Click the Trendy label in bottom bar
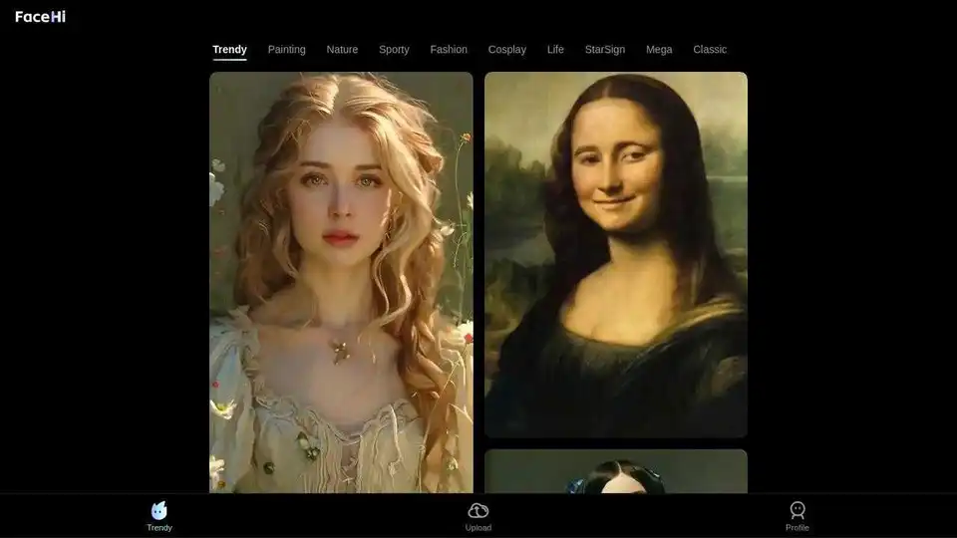 coord(159,528)
